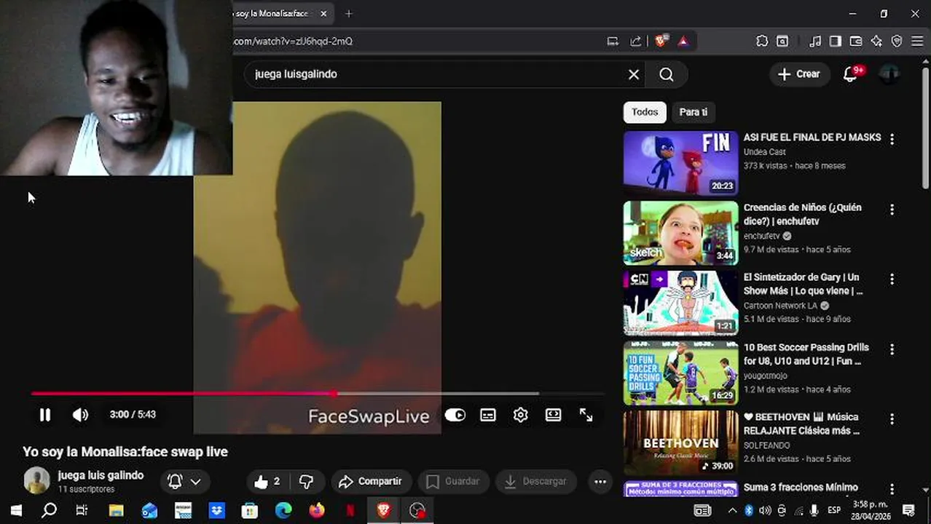931x524 pixels.
Task: Close the "soy la Monalisa" browser tab
Action: [323, 14]
